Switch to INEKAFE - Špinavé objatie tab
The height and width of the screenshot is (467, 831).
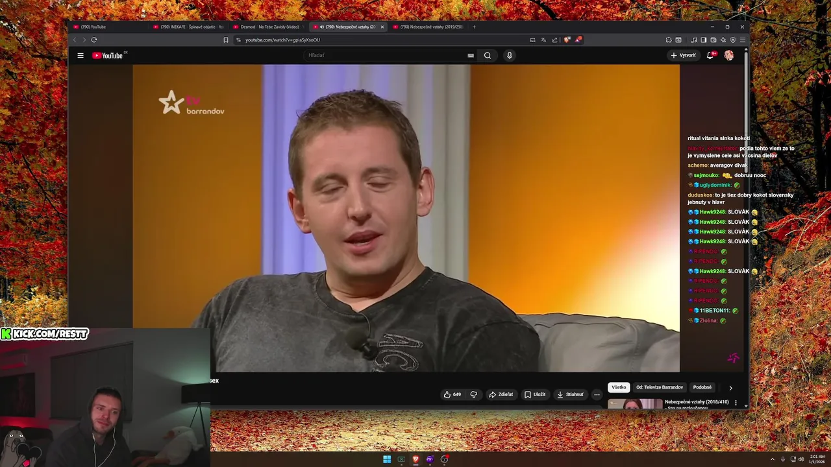189,27
